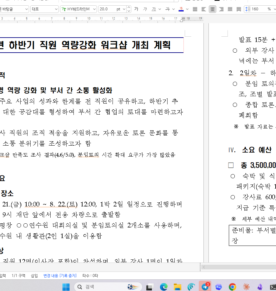The image size is (276, 291).
Task: Toggle the 삽입 insert mode indicator
Action: [x=34, y=276]
